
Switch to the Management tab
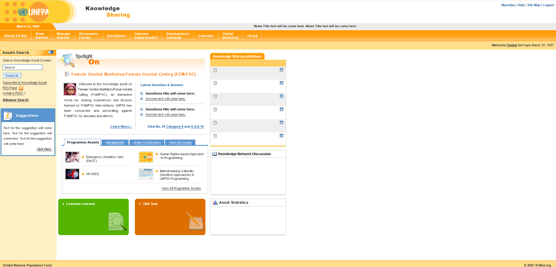[115, 143]
